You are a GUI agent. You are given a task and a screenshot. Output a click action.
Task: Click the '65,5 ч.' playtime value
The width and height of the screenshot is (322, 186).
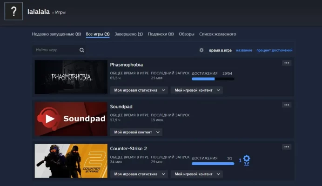115,78
